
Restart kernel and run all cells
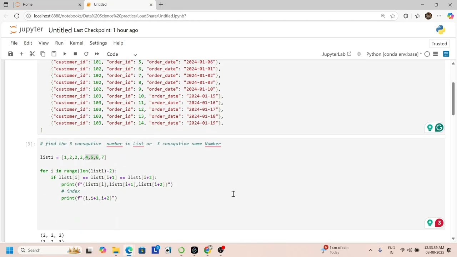97,54
